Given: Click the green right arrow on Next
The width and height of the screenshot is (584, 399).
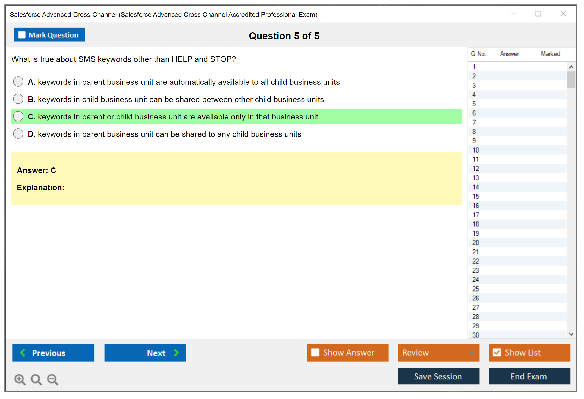Looking at the screenshot, I should pyautogui.click(x=176, y=353).
